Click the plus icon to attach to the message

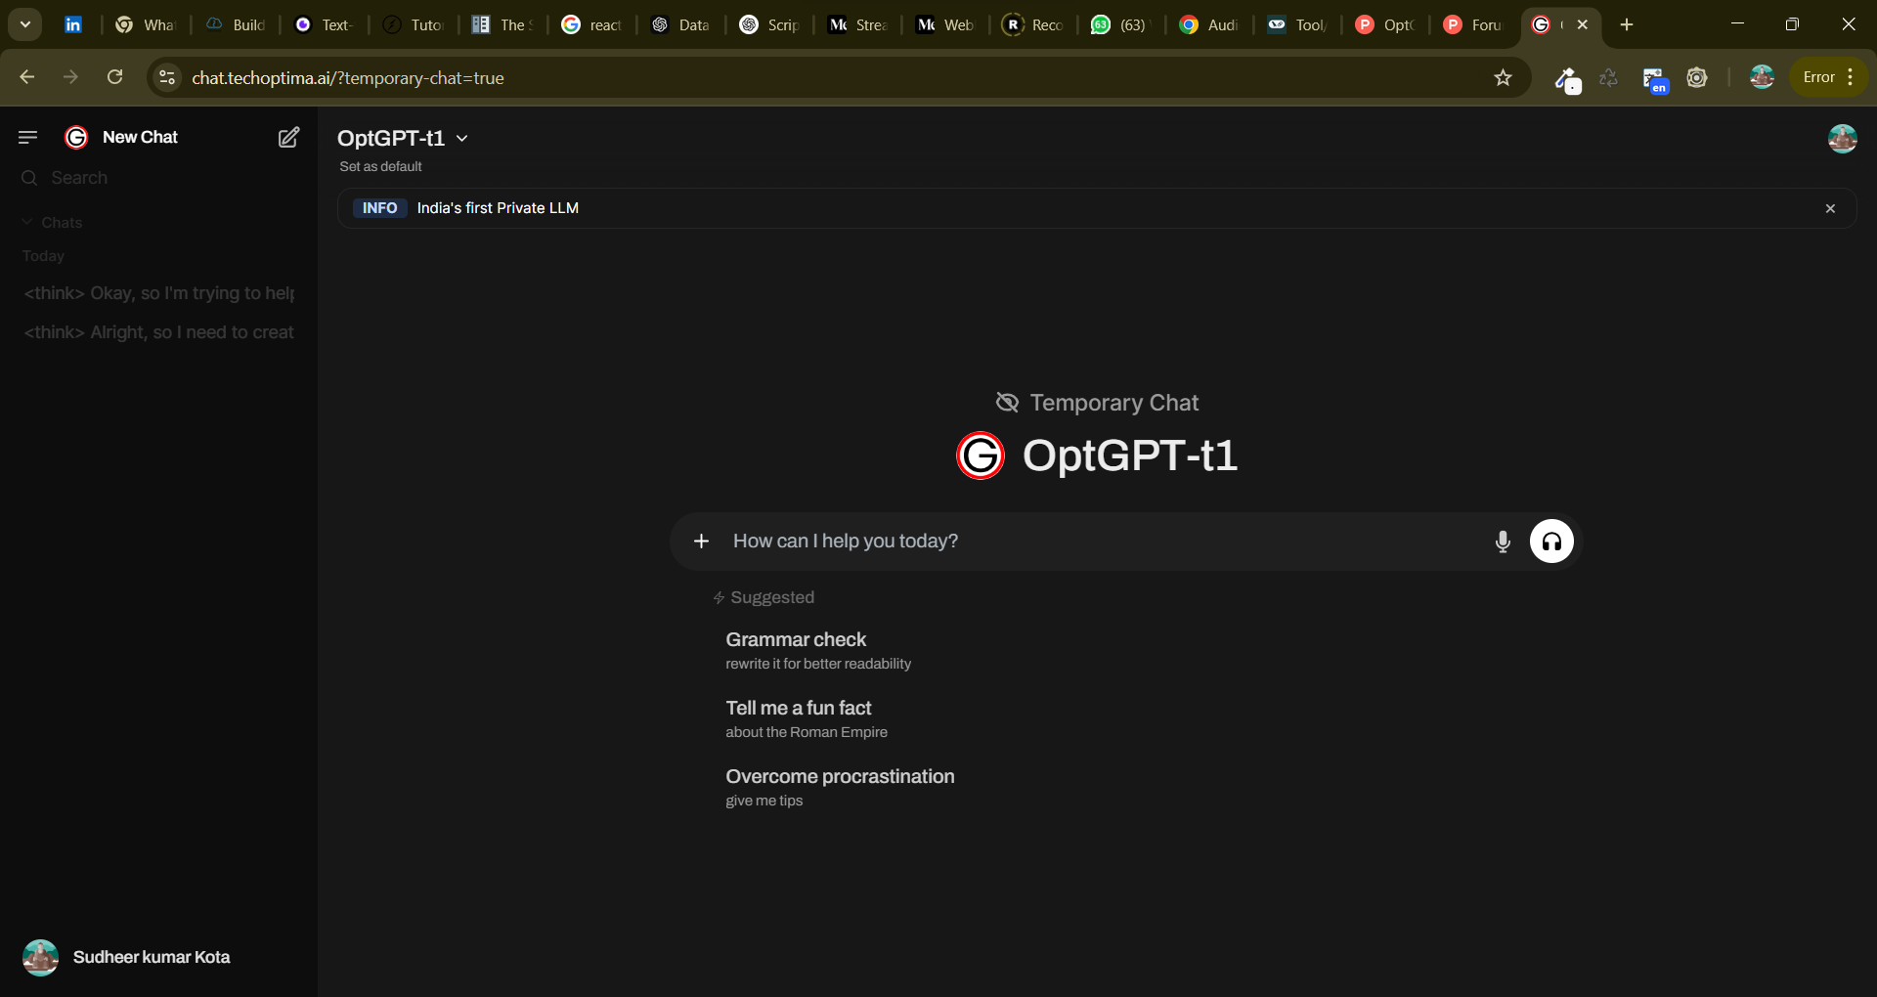pos(701,541)
